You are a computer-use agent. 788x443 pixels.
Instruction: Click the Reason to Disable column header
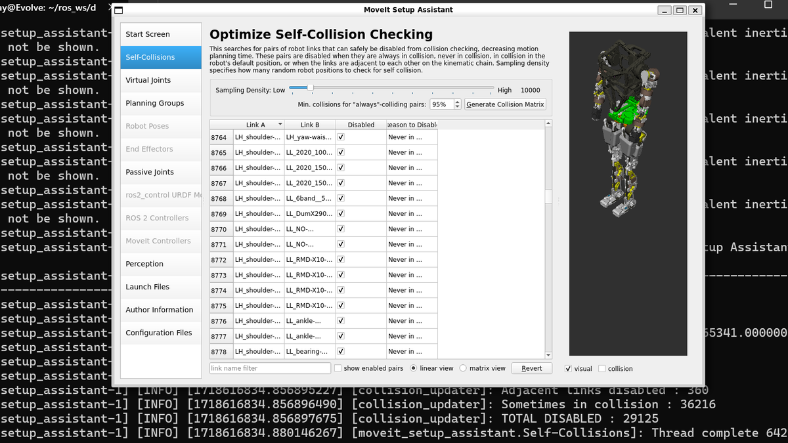tap(412, 125)
